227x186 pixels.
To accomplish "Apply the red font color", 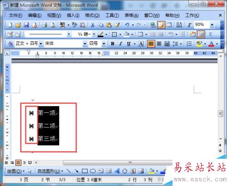I will (211, 44).
